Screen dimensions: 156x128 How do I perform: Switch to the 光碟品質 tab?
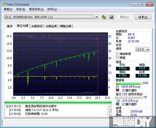click(x=51, y=26)
